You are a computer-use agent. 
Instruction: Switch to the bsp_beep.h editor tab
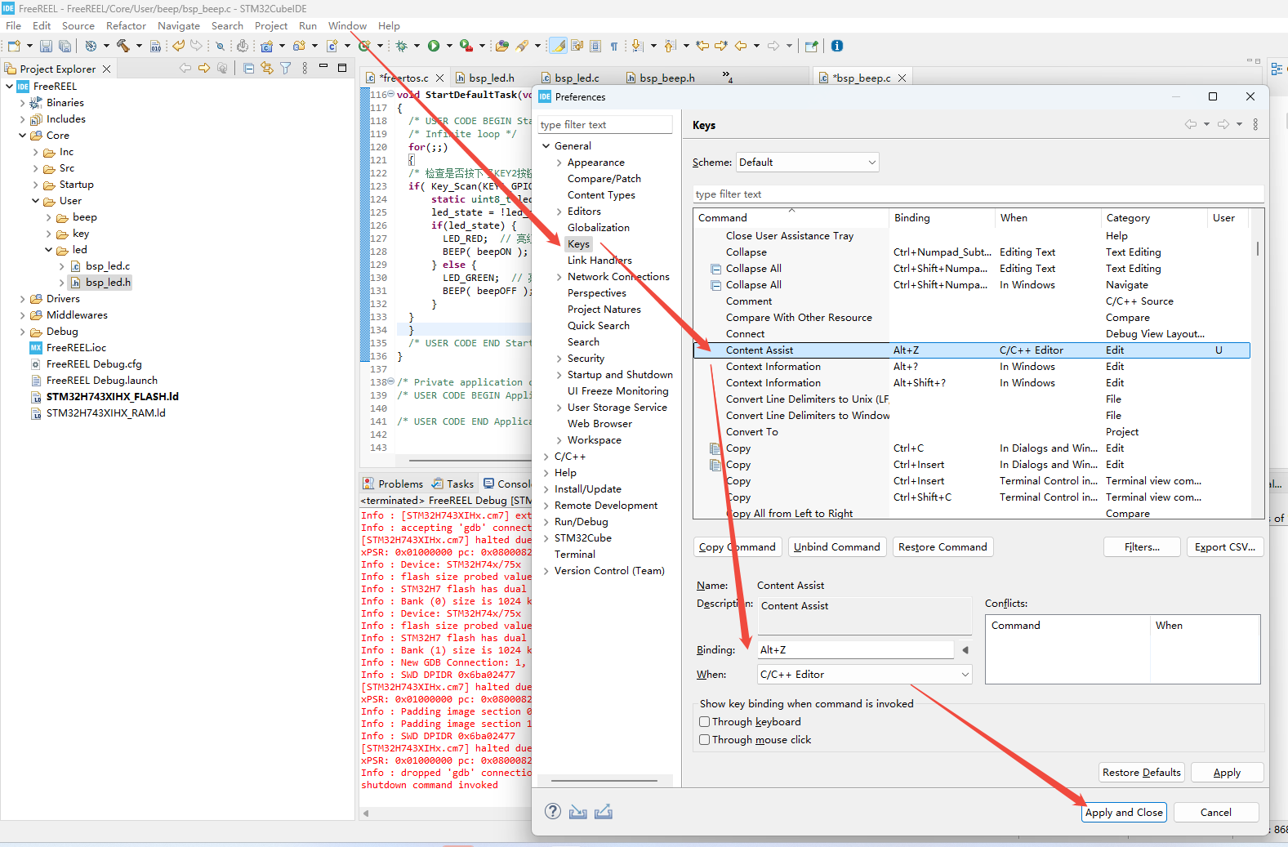tap(666, 78)
